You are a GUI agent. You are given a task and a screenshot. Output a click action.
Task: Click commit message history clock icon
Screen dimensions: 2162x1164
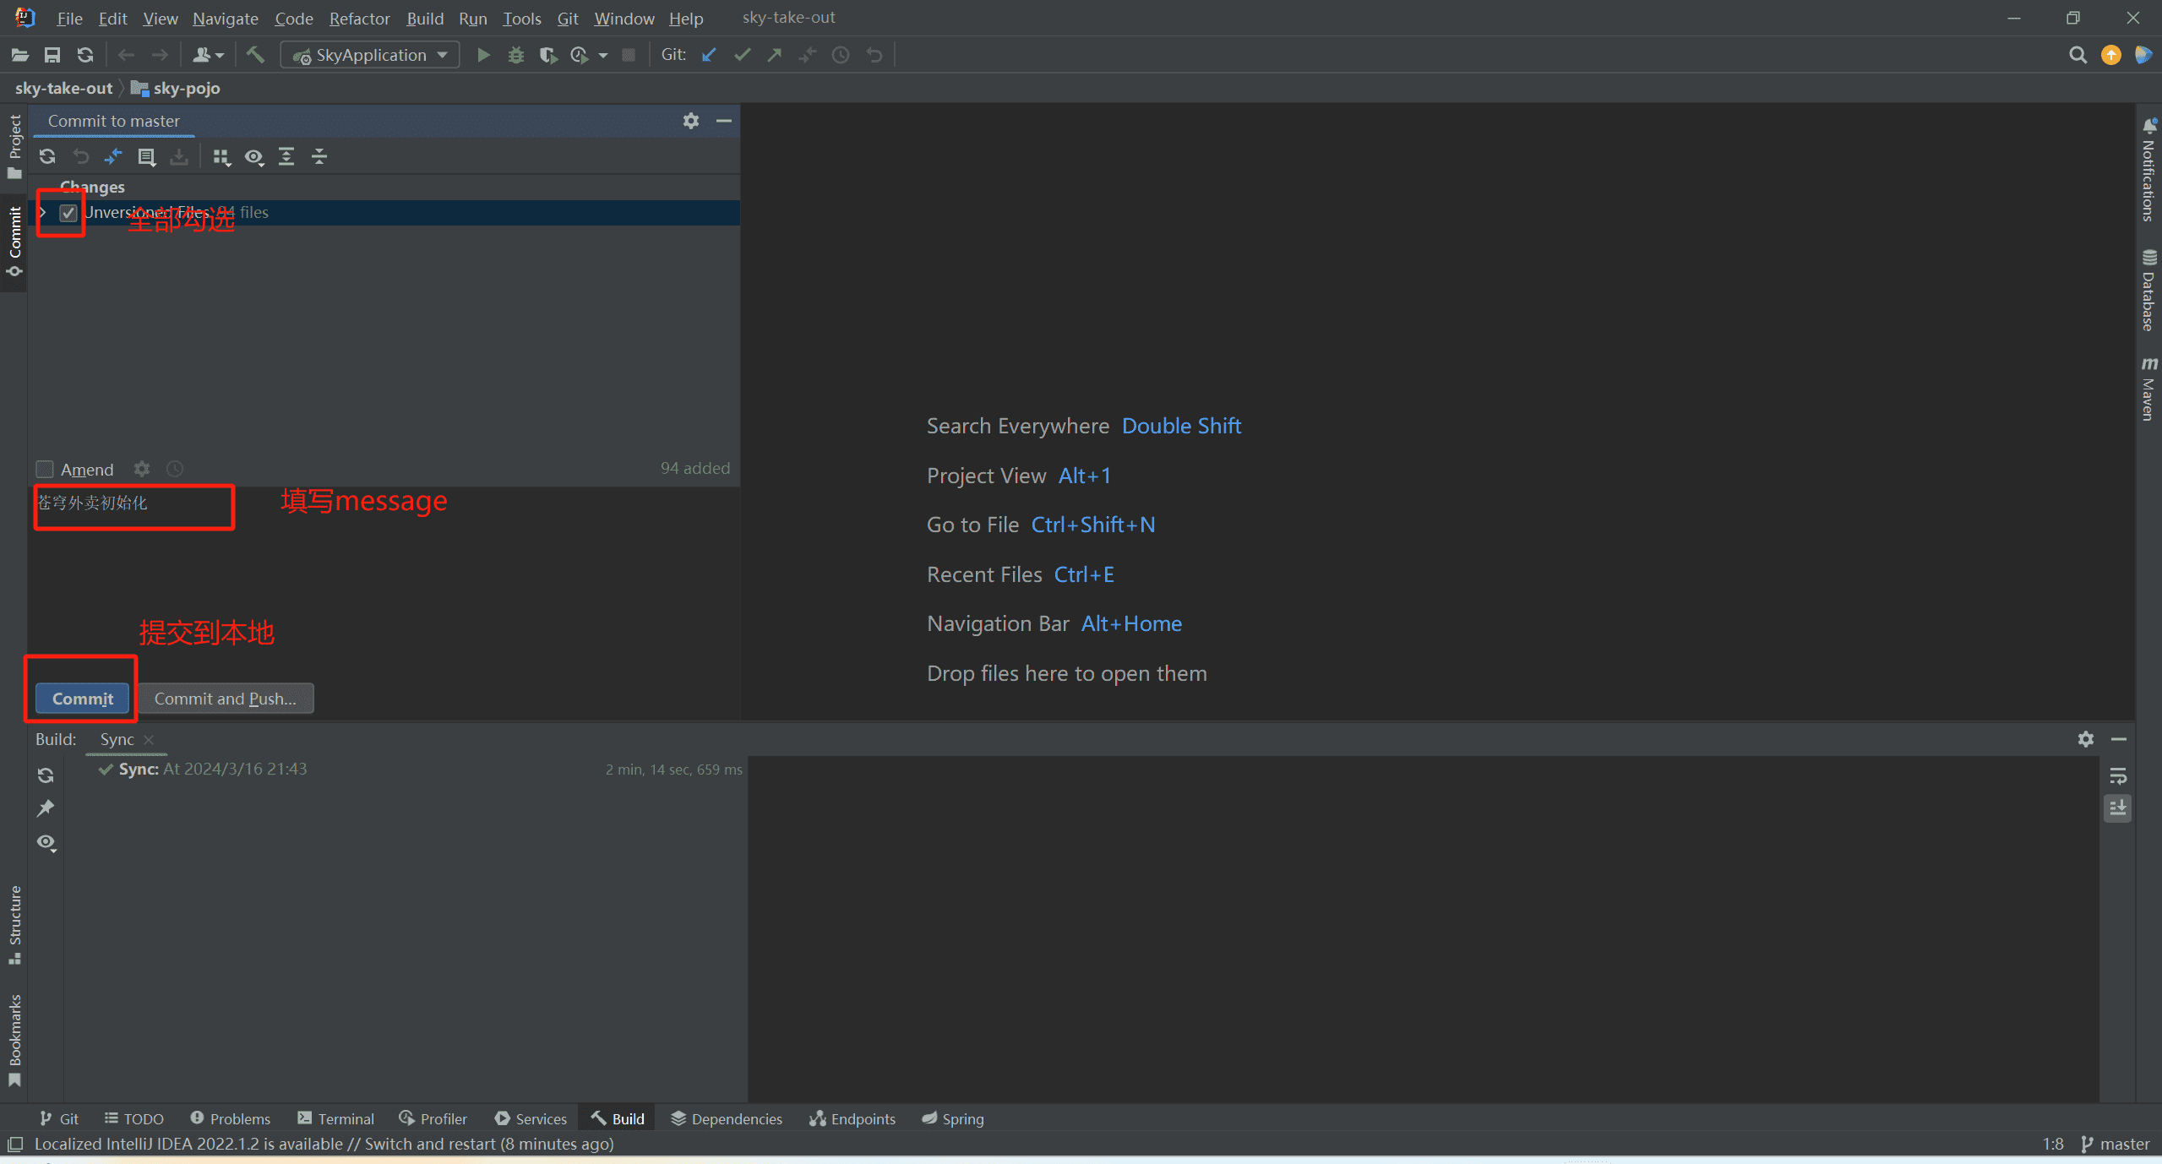175,469
